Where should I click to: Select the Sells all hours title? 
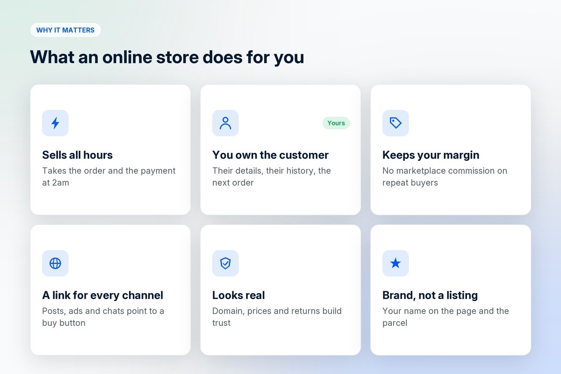pyautogui.click(x=78, y=155)
